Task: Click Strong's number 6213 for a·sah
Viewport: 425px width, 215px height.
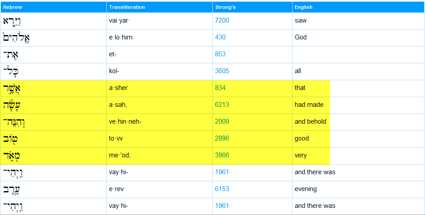Action: coord(222,105)
